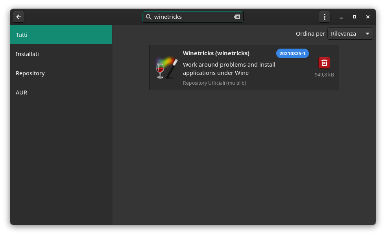Open the three-dot options menu

pyautogui.click(x=325, y=17)
